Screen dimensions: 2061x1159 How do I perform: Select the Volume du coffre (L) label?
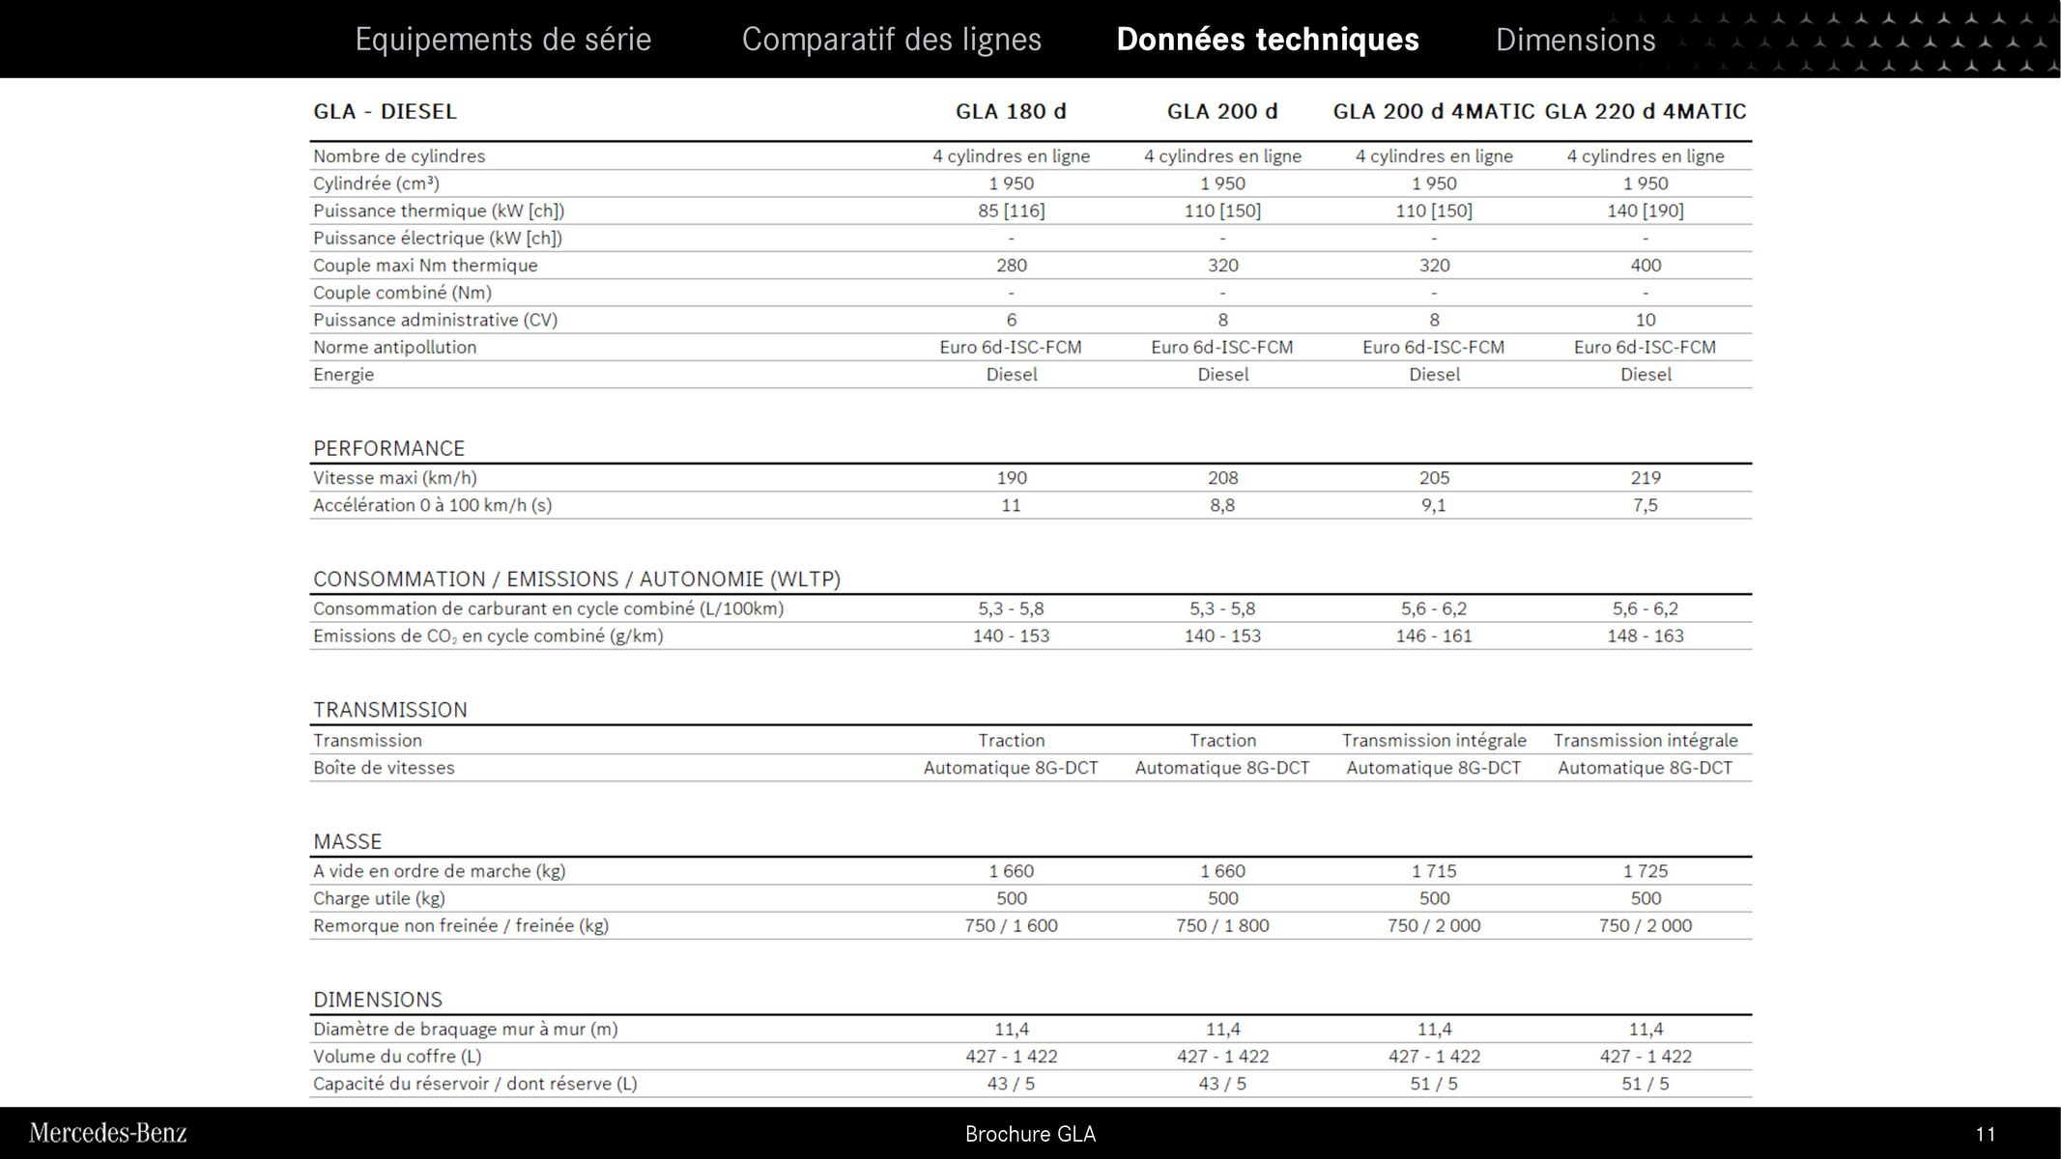point(397,1057)
